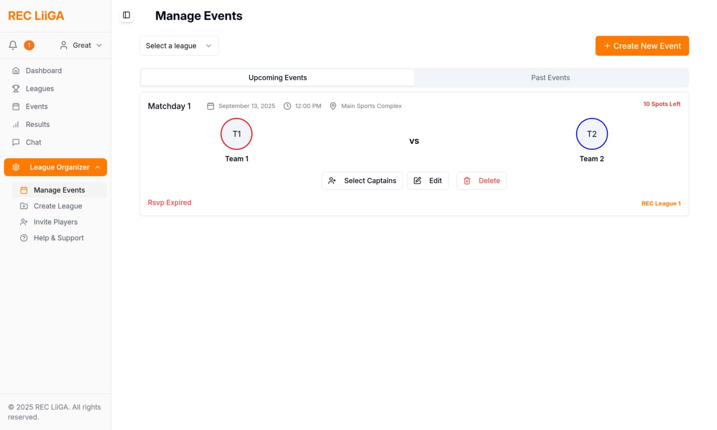Edit the Matchday 1 event

(x=428, y=181)
